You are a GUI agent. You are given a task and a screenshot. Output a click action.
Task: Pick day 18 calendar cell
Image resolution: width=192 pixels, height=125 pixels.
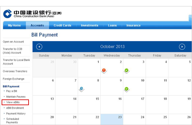click(157, 105)
